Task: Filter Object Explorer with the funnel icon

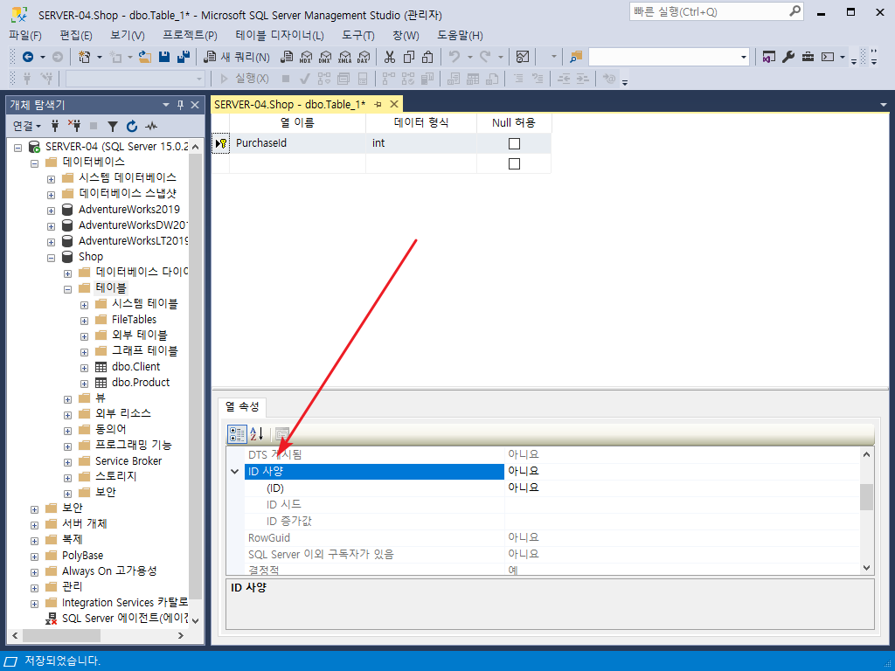Action: pos(113,126)
